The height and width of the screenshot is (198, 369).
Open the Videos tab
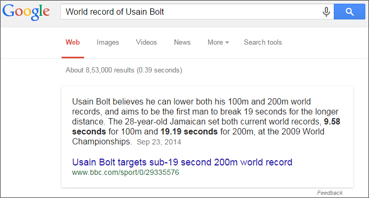coord(146,43)
